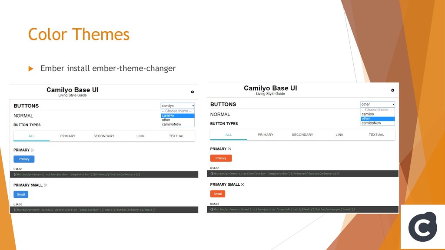Switch to TEXTUAL tab in left panel
Screen dimensions: 445x250
[176, 136]
